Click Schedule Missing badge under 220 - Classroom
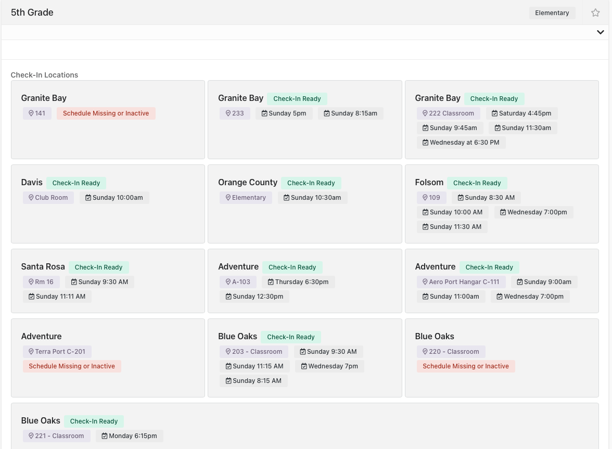This screenshot has height=449, width=612. (x=466, y=366)
